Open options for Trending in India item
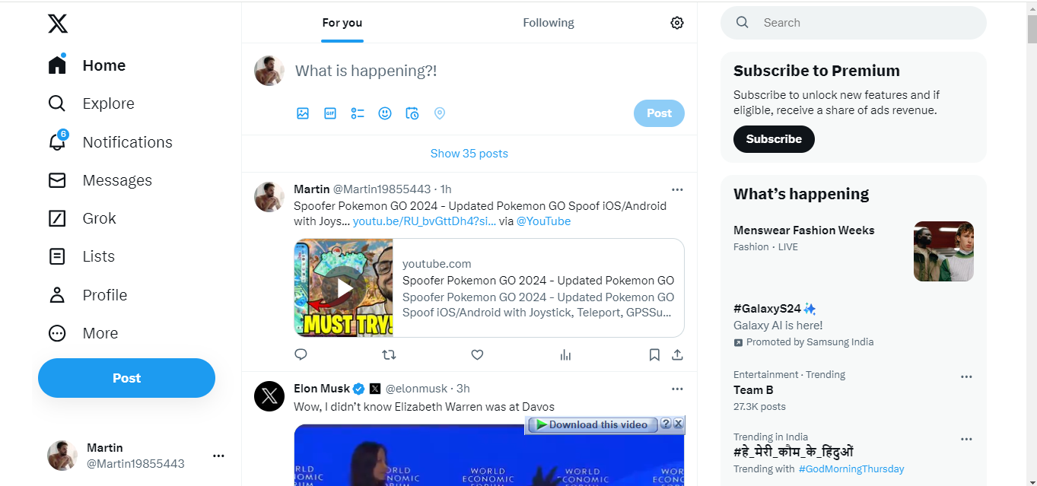 coord(966,439)
